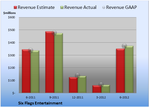Click the '$-' axis baseline label
This screenshot has width=149, height=107.
[x=14, y=93]
